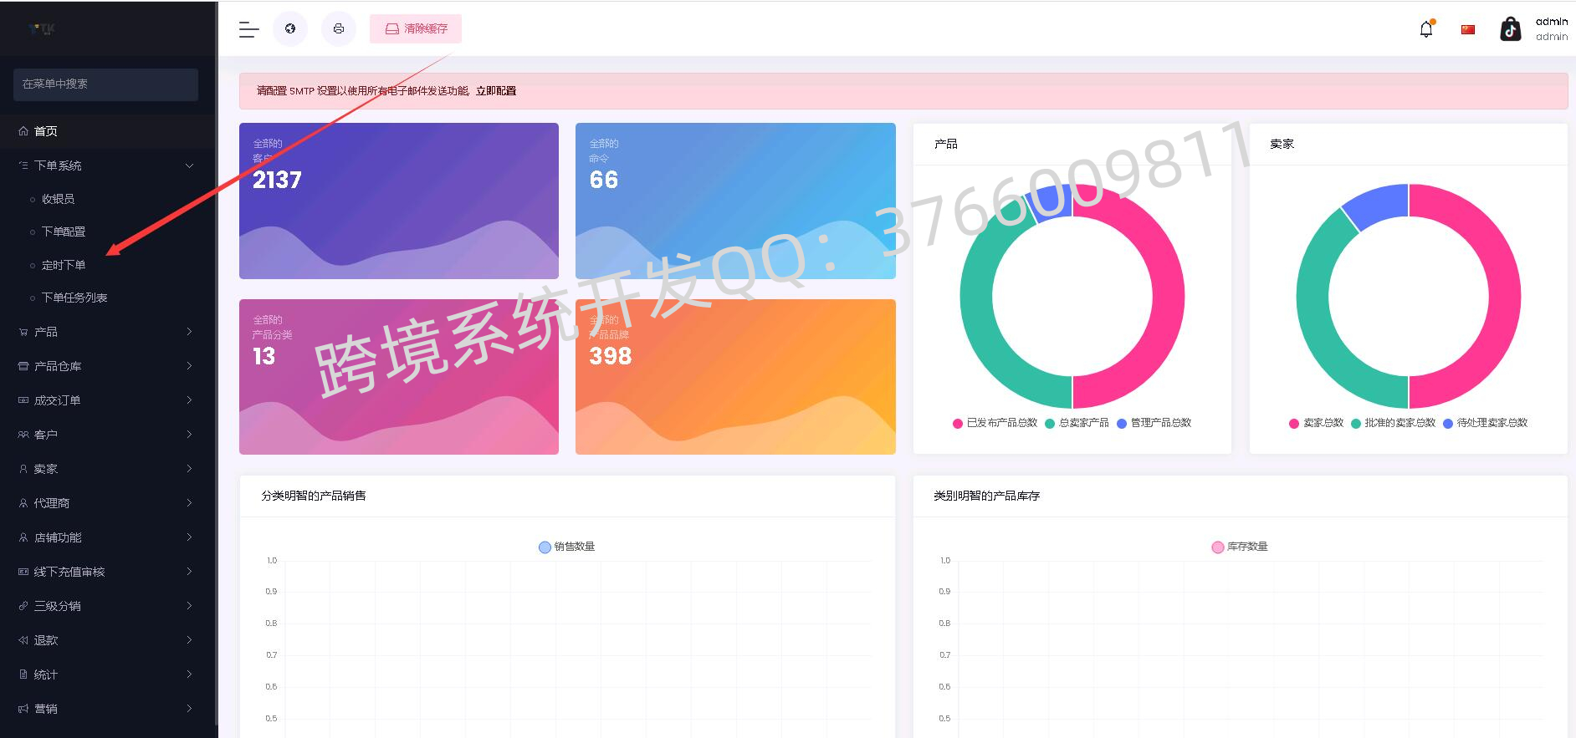
Task: Click the cart icon beside 产品
Action: pyautogui.click(x=23, y=332)
